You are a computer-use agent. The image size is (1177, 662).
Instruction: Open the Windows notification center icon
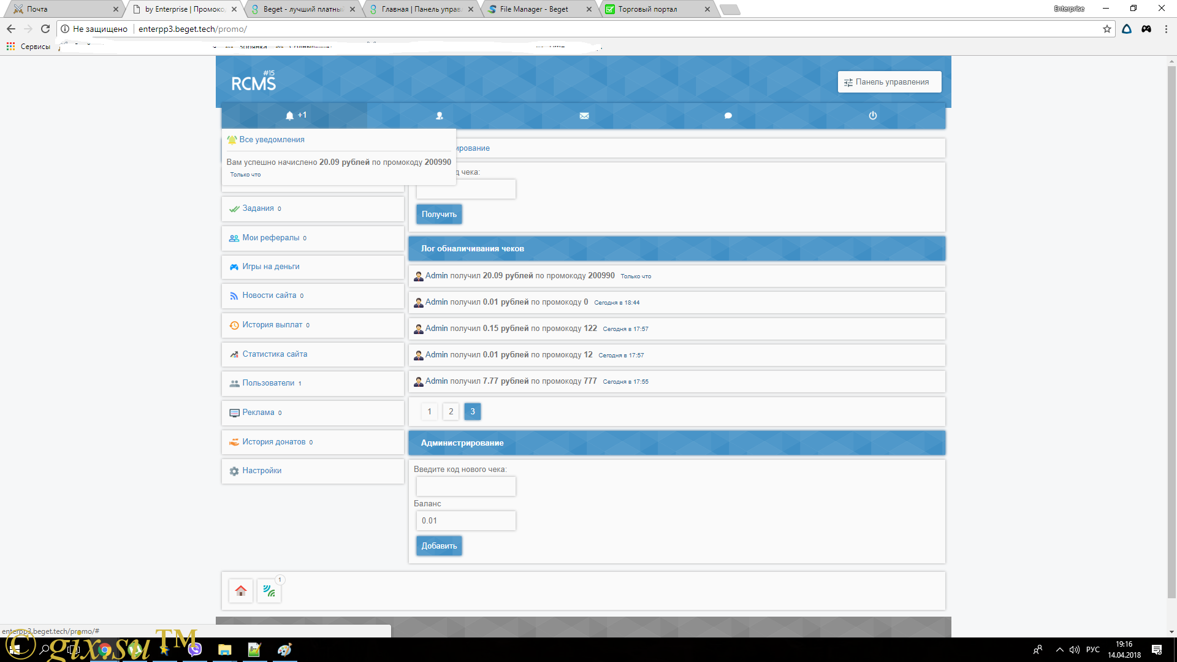(x=1157, y=650)
